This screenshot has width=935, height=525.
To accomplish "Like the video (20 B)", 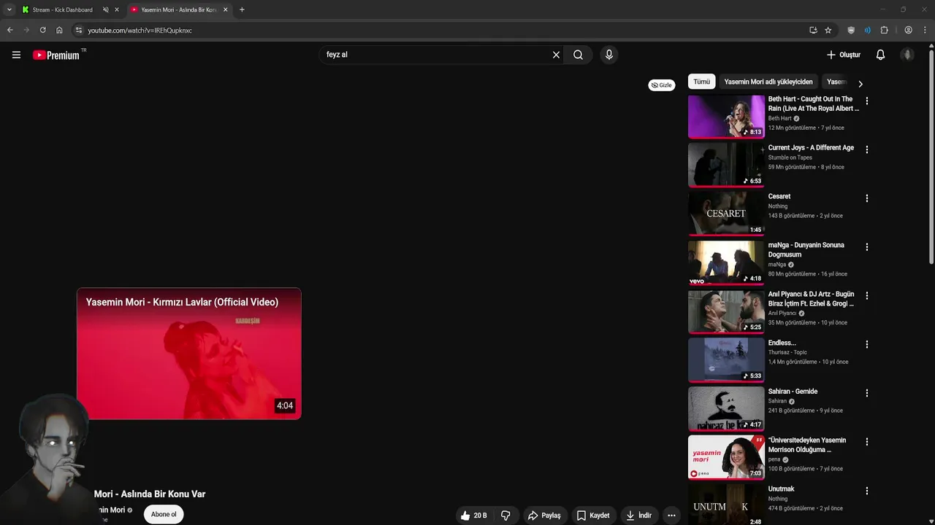I will click(474, 516).
